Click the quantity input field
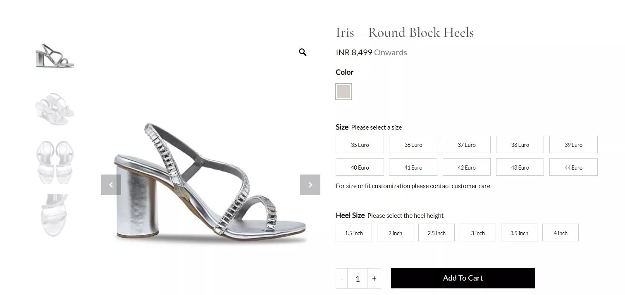Viewport: 625px width, 295px height. coord(358,278)
